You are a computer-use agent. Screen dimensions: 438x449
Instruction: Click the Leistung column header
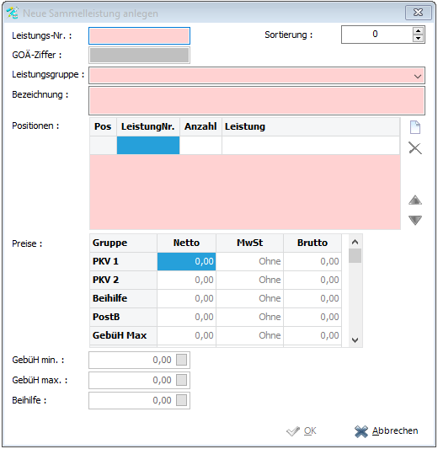(311, 126)
